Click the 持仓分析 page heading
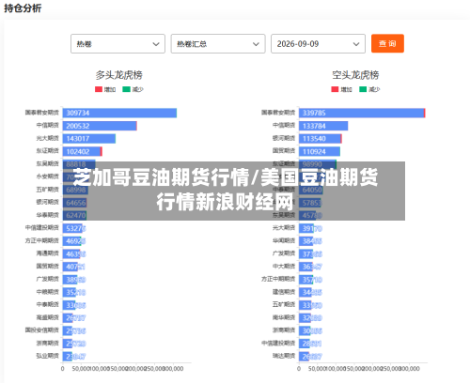The width and height of the screenshot is (470, 383). pos(23,8)
